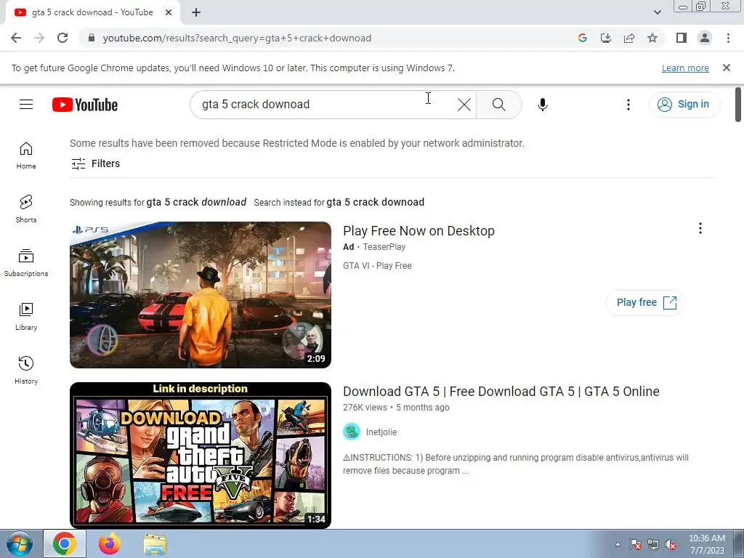Open History in the sidebar
The image size is (744, 558).
pos(26,371)
